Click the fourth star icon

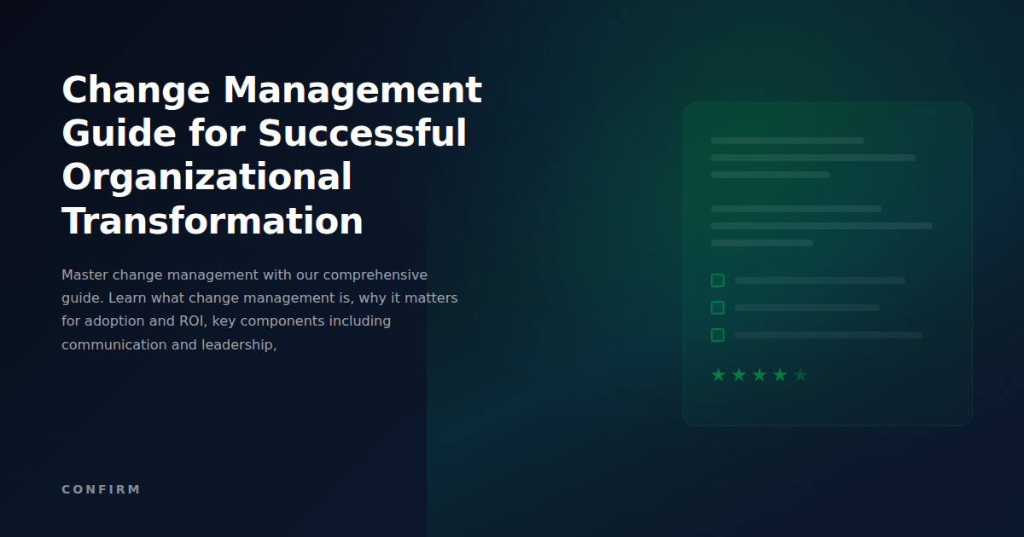(x=779, y=373)
